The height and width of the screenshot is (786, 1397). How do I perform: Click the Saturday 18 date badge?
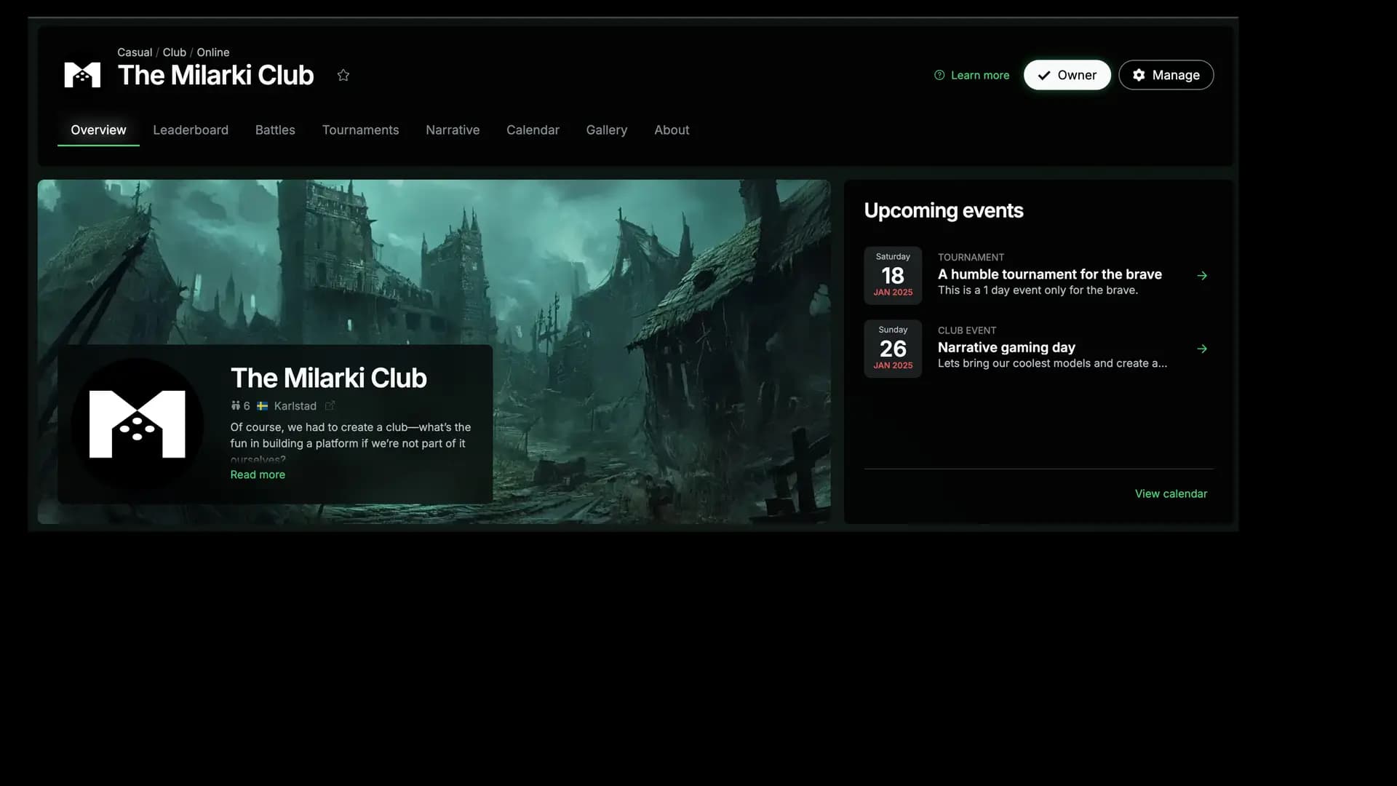click(x=892, y=275)
